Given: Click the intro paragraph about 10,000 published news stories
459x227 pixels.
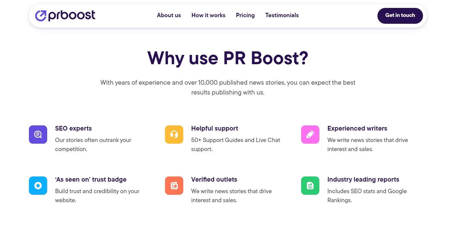Looking at the screenshot, I should pyautogui.click(x=228, y=87).
